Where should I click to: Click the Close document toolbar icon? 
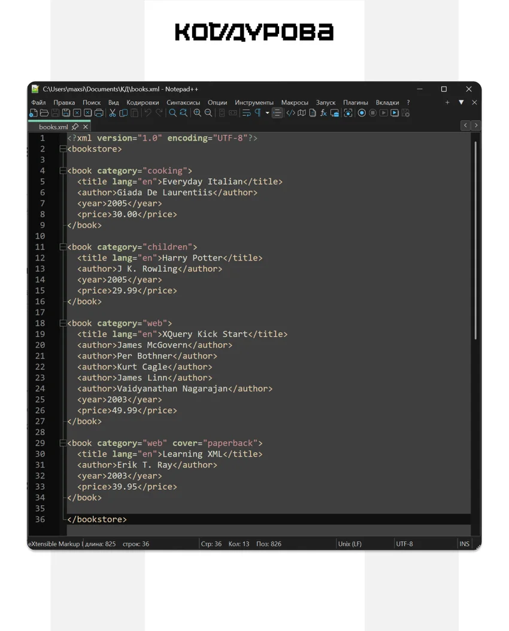77,113
